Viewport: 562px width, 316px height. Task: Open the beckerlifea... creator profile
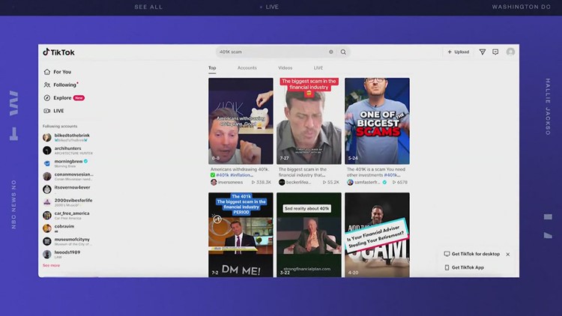coord(295,183)
